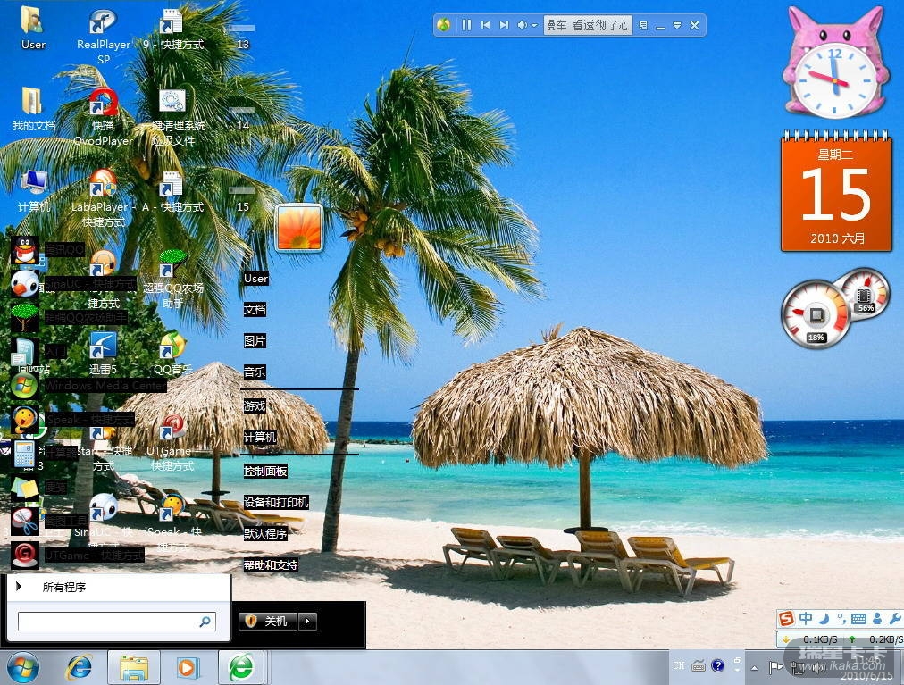Screen dimensions: 904x685
Task: Open 设备和打印机 in the Start menu
Action: pos(276,502)
